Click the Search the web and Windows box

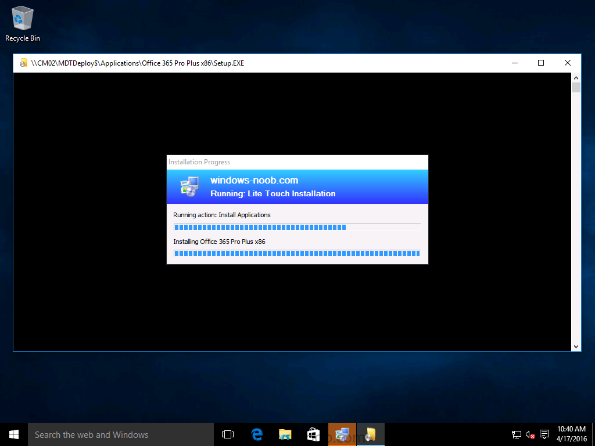(121, 434)
